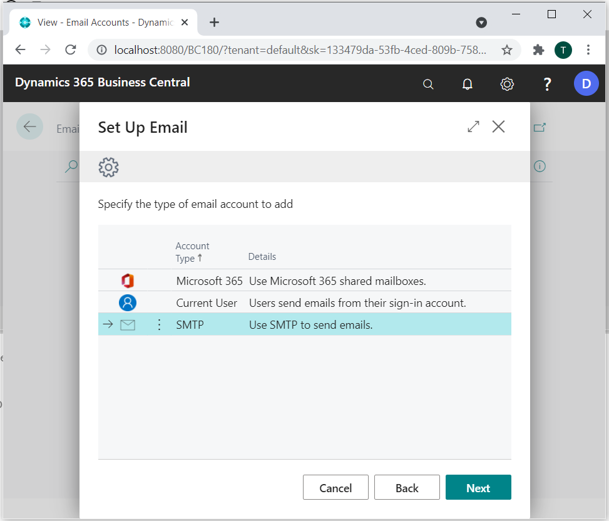Viewport: 609px width, 521px height.
Task: Minimize the Chrome window
Action: (516, 14)
